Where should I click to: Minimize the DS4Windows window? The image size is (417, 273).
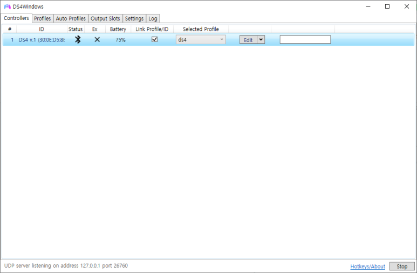pos(368,6)
